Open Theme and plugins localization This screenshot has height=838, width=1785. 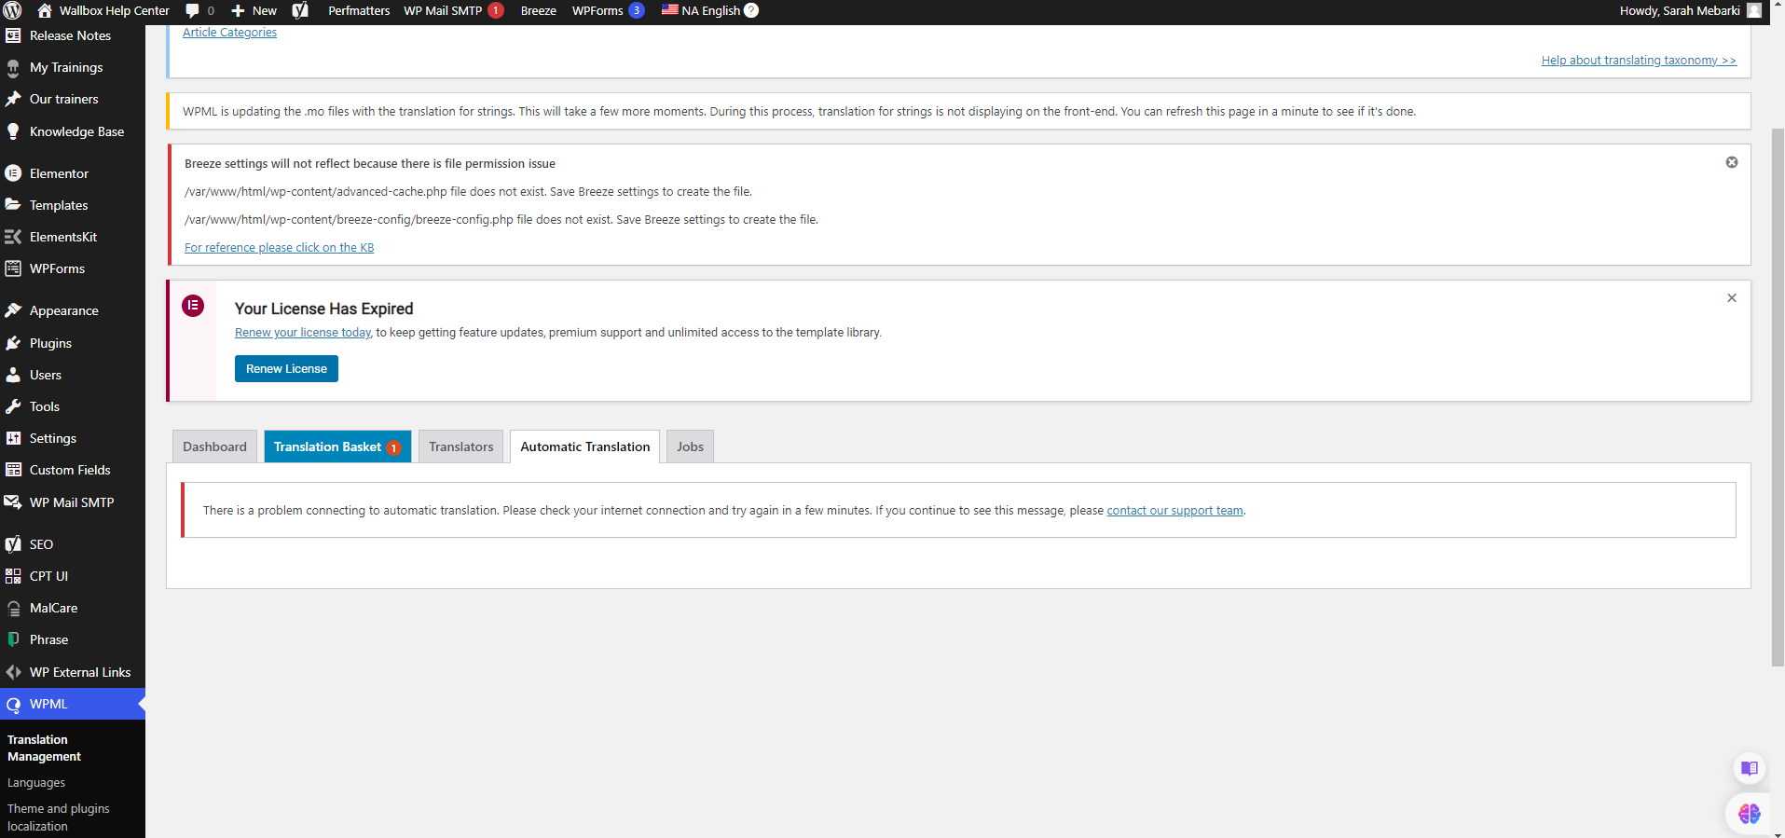click(59, 817)
